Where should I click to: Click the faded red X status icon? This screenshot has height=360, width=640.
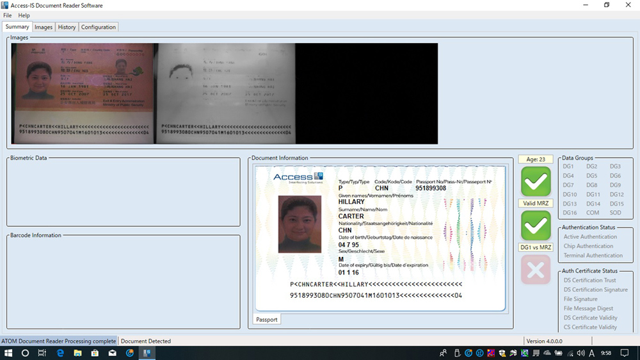(536, 270)
